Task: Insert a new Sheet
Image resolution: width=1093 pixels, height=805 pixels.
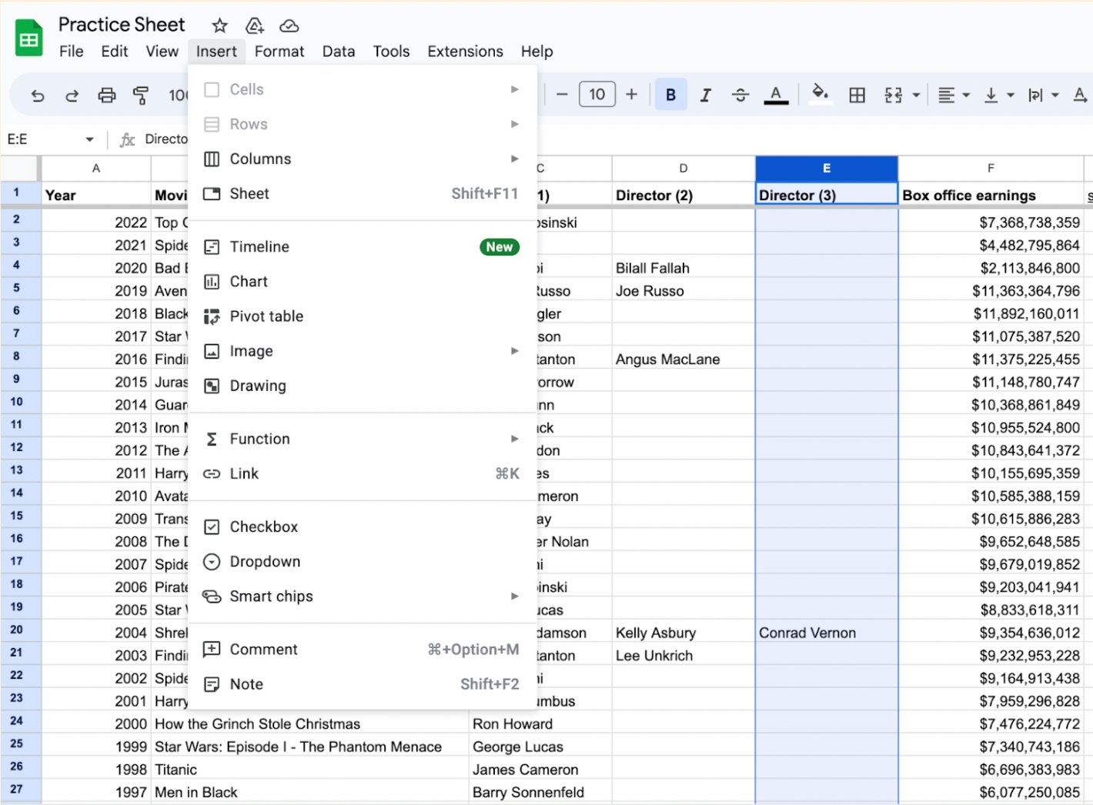Action: pos(362,194)
